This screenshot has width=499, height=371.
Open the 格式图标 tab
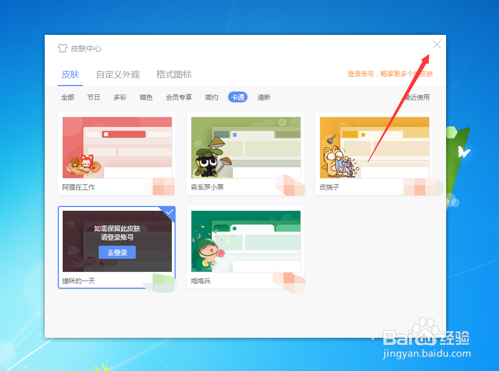pos(174,75)
